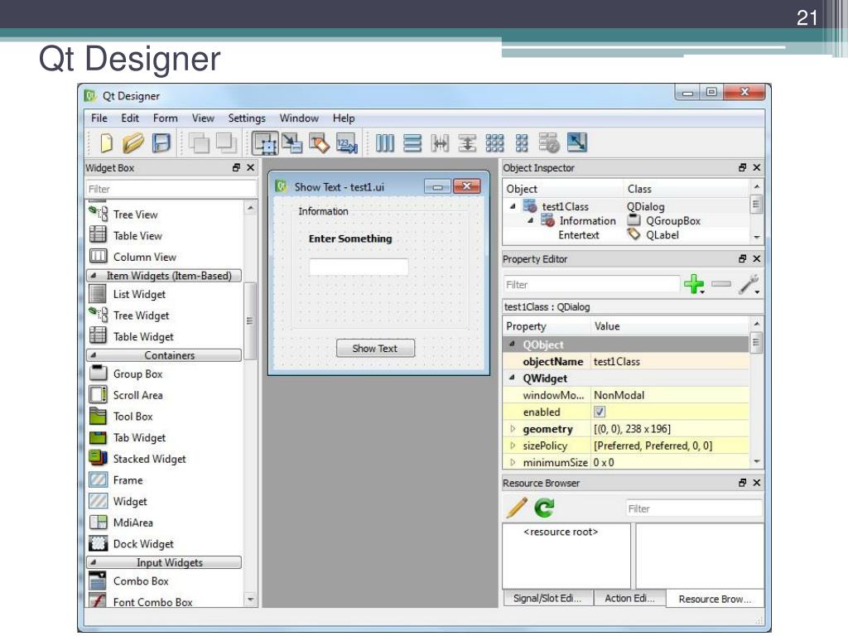Click the Send to Back toolbar icon
Screen dimensions: 848x636
[199, 143]
